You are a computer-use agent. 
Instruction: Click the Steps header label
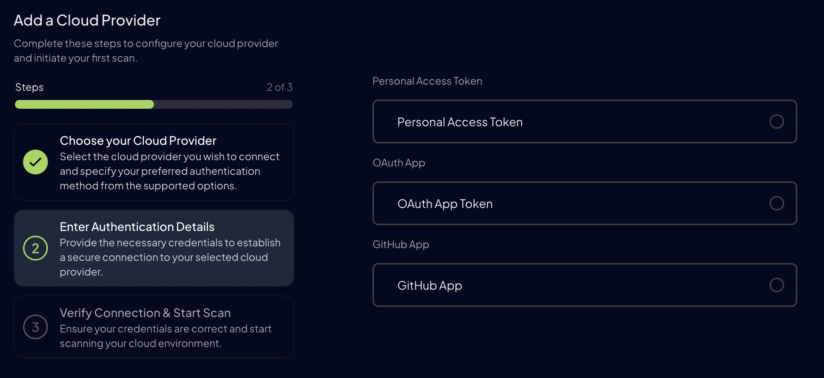pos(29,87)
